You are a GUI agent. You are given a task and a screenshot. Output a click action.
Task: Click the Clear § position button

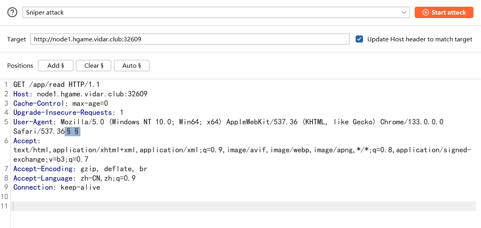point(94,66)
